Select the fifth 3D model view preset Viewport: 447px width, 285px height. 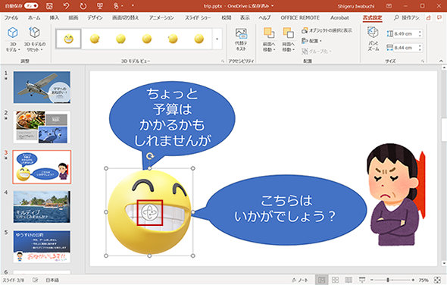pyautogui.click(x=173, y=39)
